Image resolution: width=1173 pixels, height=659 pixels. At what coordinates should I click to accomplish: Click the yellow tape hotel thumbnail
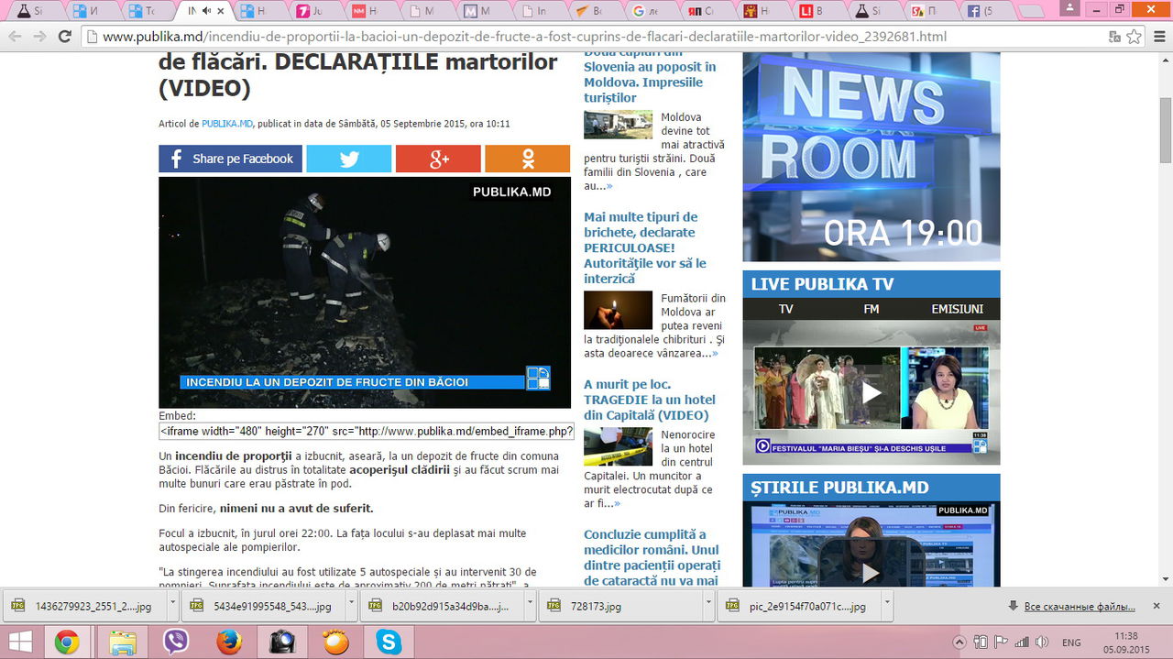(x=618, y=446)
